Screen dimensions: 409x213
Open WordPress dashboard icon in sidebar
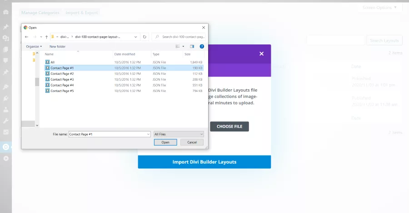[x=6, y=12]
